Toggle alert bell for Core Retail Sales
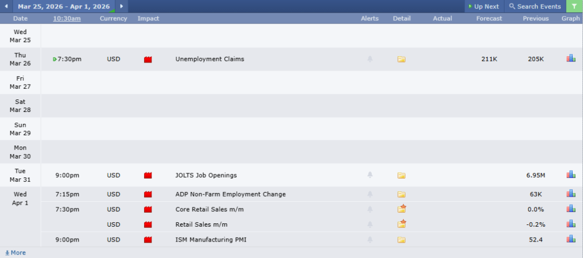583x258 pixels. (369, 210)
